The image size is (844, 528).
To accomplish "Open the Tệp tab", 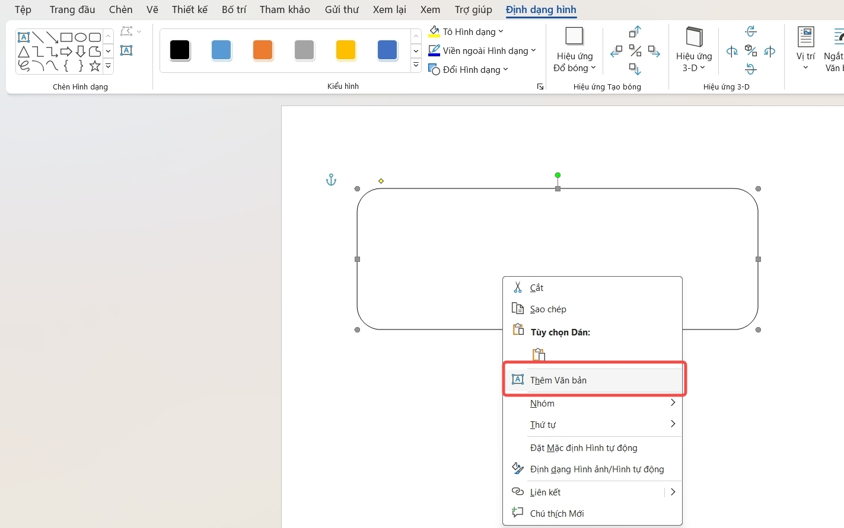I will (23, 9).
